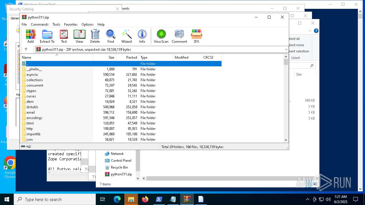
Task: Sort by Packed column header
Action: [x=127, y=58]
